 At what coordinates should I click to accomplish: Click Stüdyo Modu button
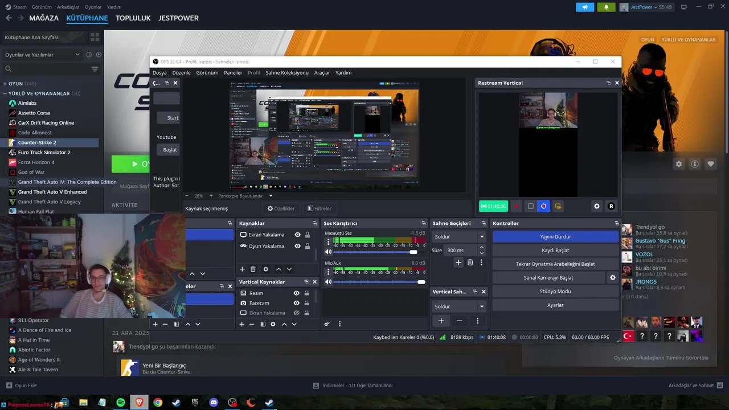[x=555, y=291]
